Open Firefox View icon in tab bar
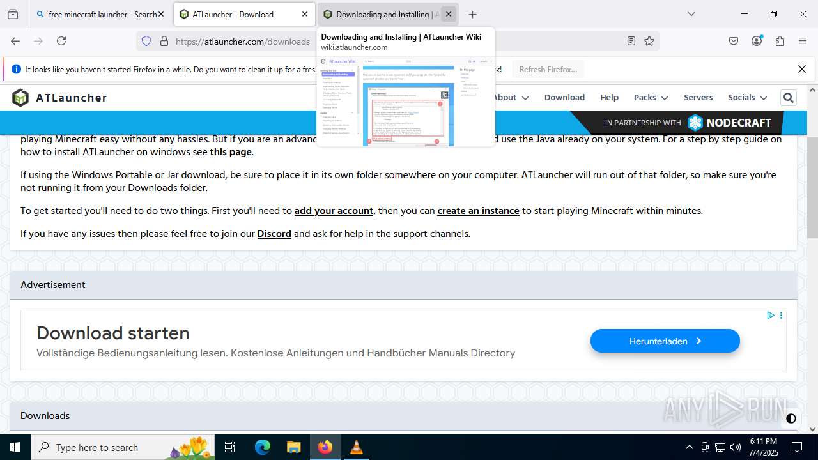The height and width of the screenshot is (460, 818). (x=13, y=14)
